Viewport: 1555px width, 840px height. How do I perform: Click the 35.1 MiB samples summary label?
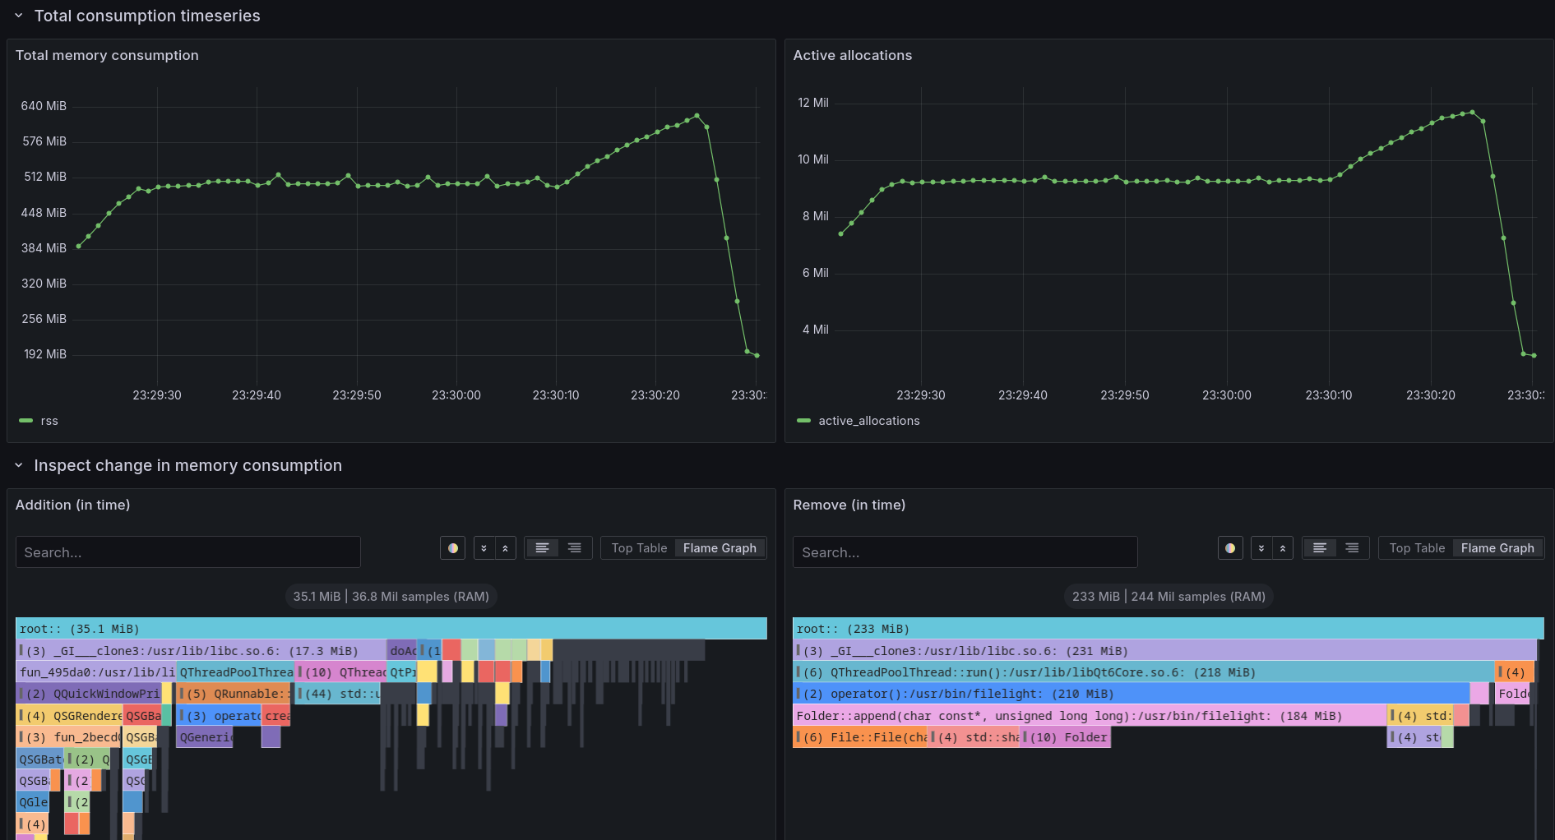pyautogui.click(x=391, y=596)
